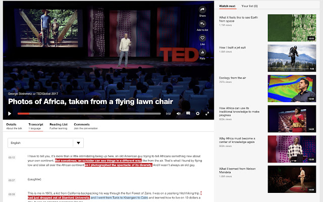Open 'Why Africa must become a center of knowledge again'

pyautogui.click(x=237, y=140)
